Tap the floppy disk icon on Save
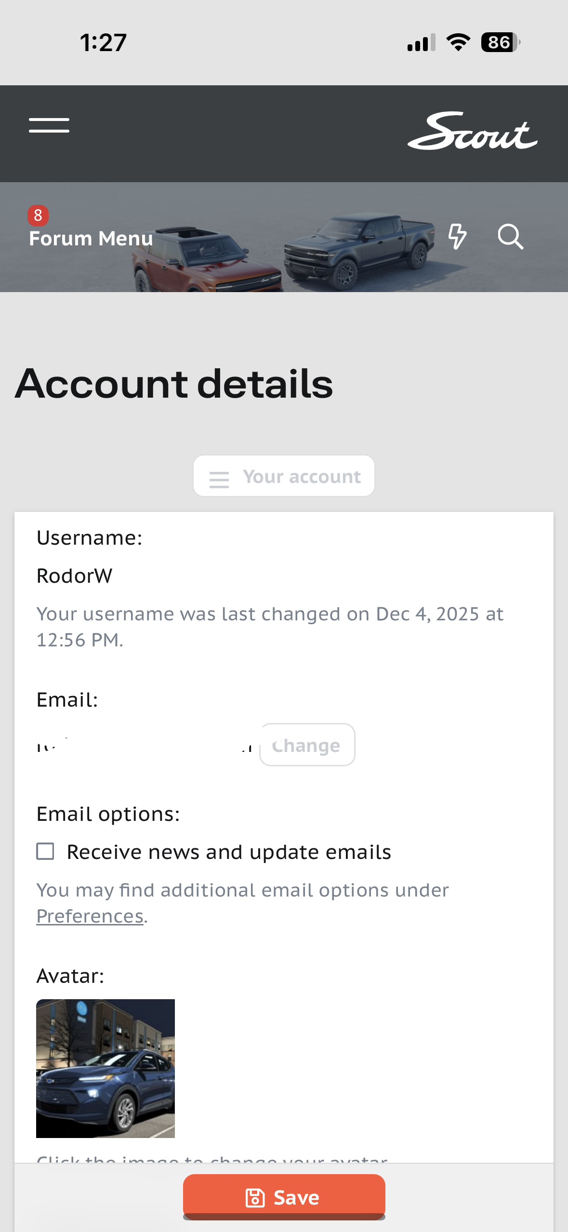The height and width of the screenshot is (1232, 568). (x=255, y=1198)
